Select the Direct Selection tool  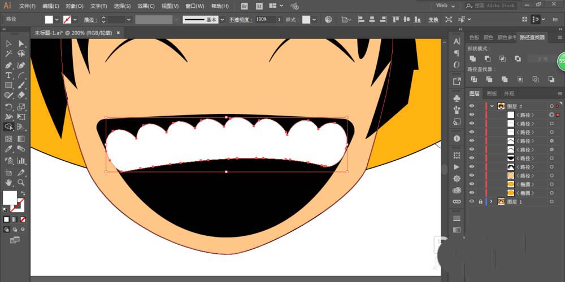[21, 43]
